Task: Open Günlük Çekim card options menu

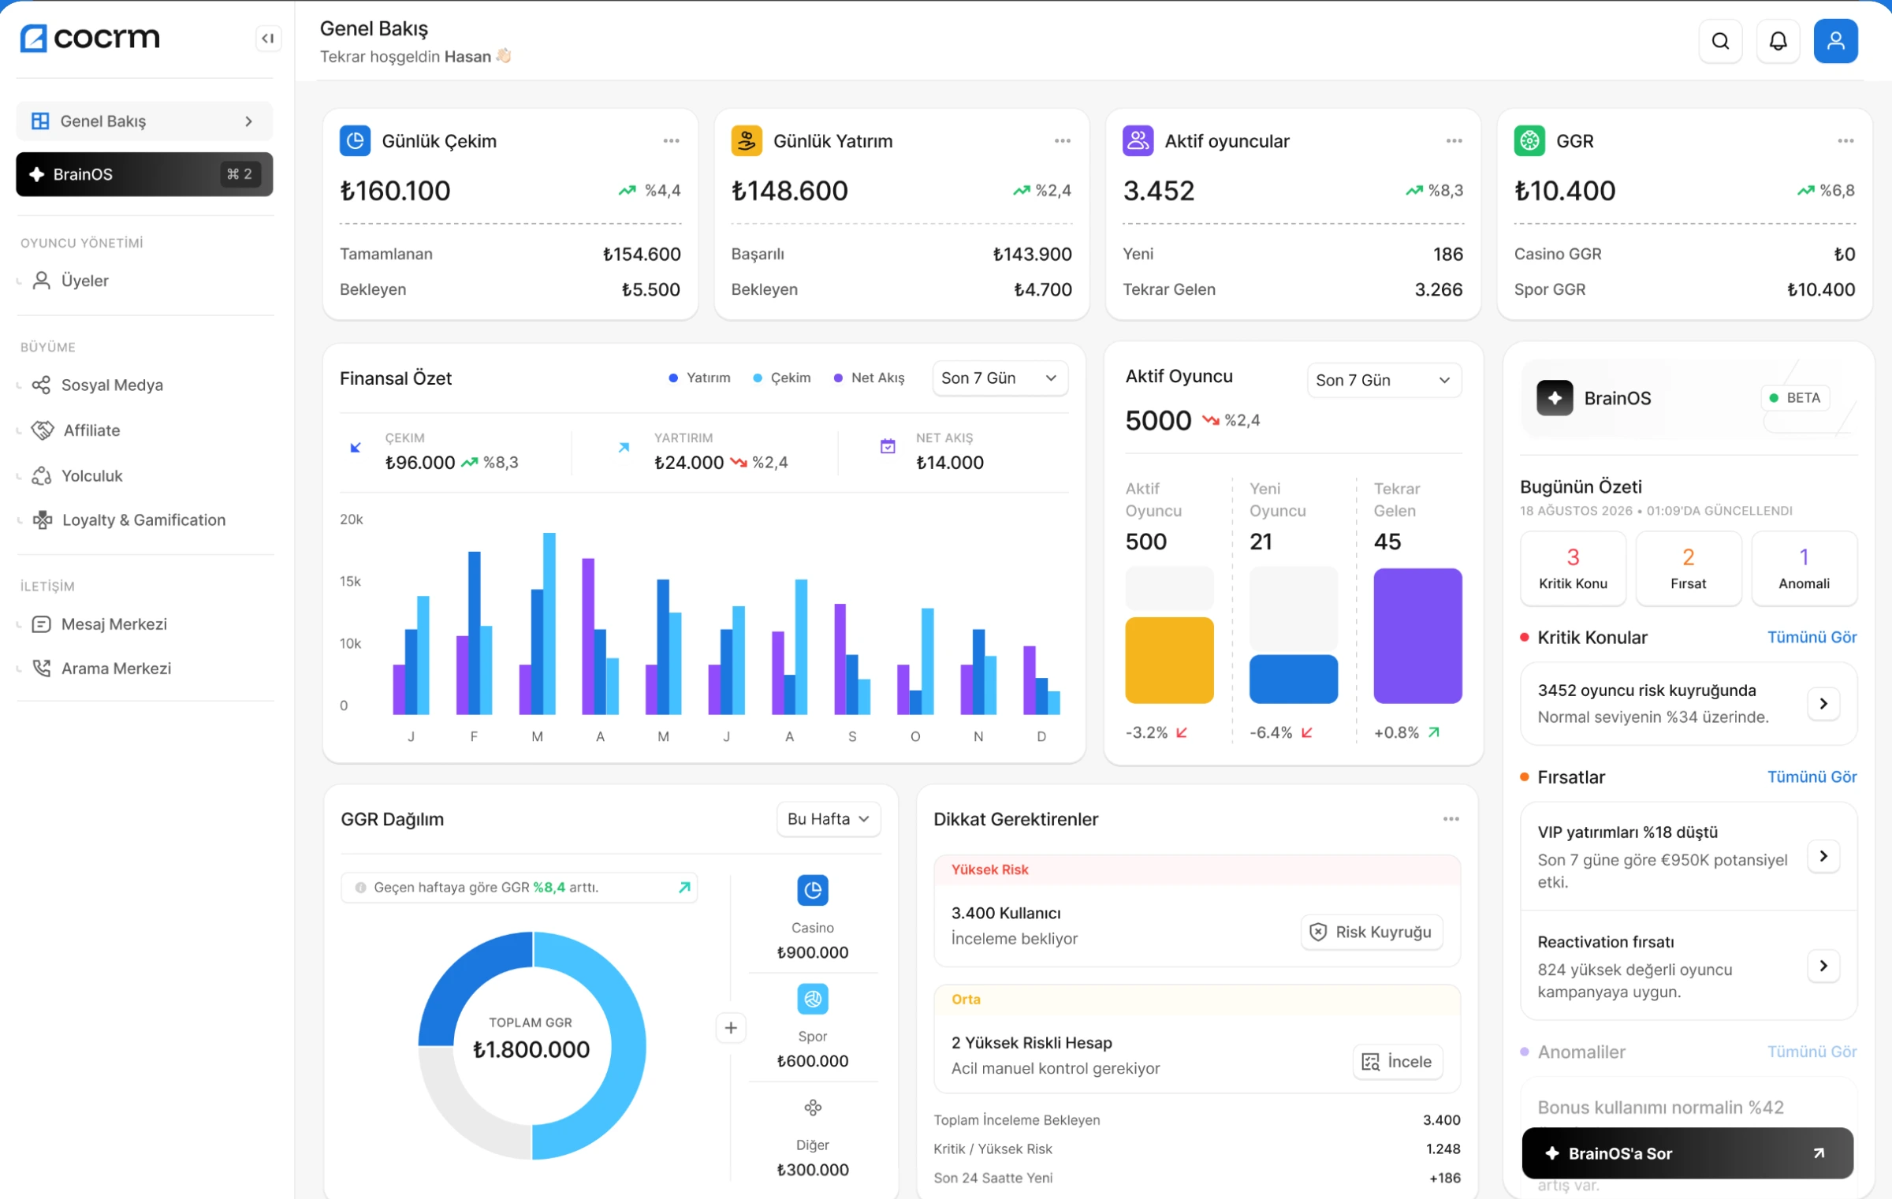Action: [x=671, y=141]
